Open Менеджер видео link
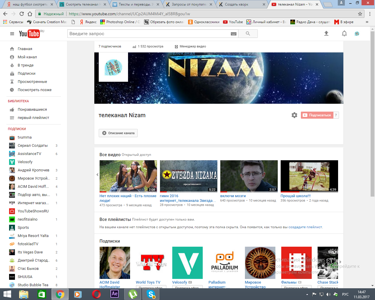The width and height of the screenshot is (375, 300). 190,46
